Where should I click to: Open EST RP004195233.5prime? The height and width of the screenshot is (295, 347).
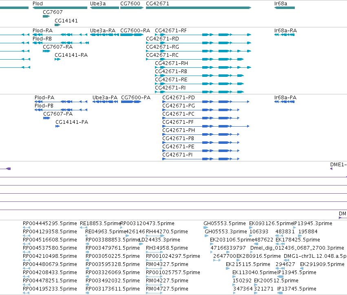click(50, 289)
